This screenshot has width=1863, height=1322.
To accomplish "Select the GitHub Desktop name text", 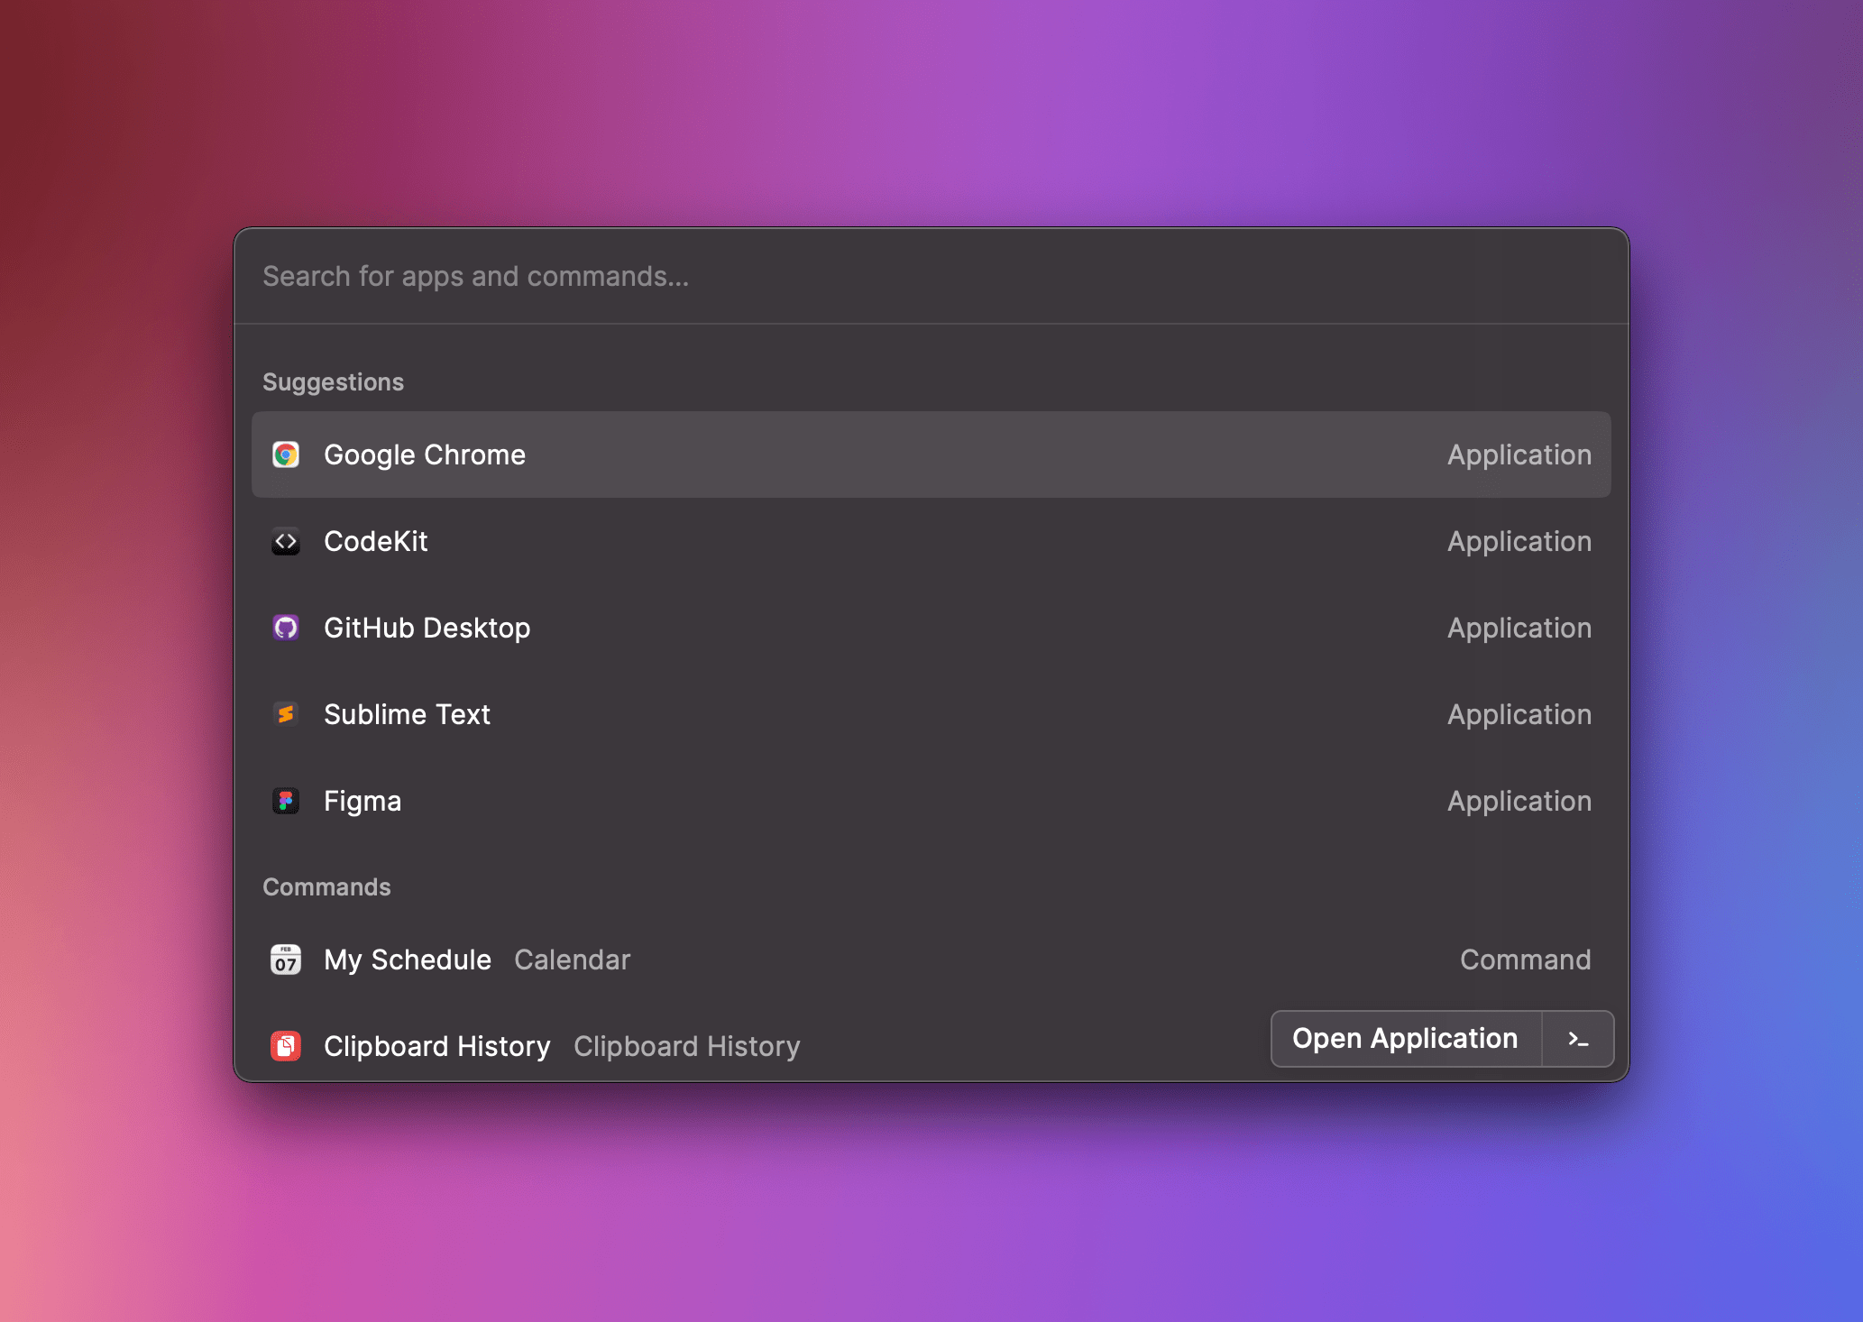I will (427, 629).
